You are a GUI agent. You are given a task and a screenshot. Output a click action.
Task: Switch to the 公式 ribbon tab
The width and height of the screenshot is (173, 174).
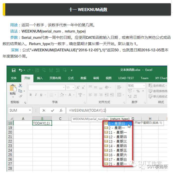click(x=71, y=78)
